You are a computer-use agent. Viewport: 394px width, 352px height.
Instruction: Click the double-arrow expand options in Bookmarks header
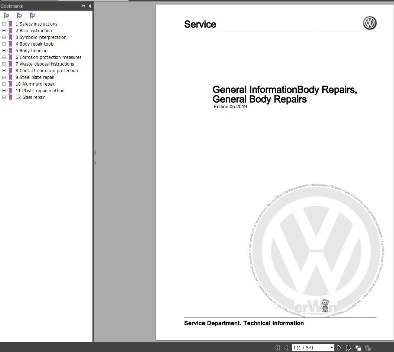tap(84, 6)
